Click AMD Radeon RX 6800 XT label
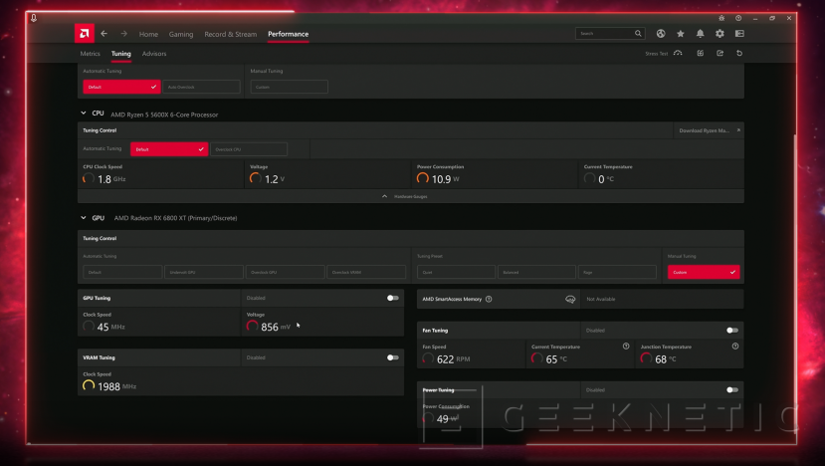The image size is (825, 466). click(175, 218)
